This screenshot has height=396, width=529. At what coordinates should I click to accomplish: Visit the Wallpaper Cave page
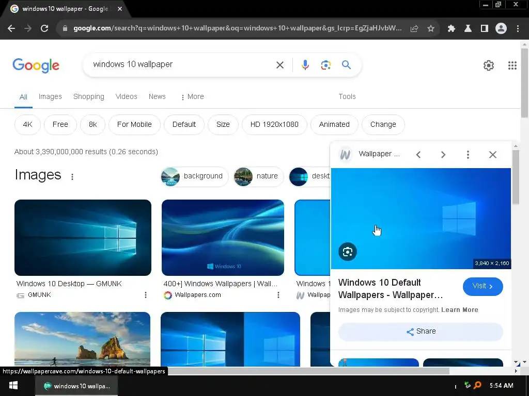tap(483, 286)
